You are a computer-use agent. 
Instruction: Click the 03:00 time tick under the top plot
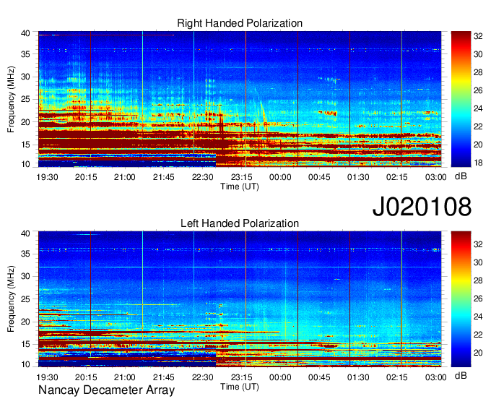(435, 177)
